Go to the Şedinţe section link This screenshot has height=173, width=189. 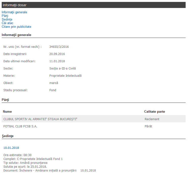pyautogui.click(x=7, y=20)
